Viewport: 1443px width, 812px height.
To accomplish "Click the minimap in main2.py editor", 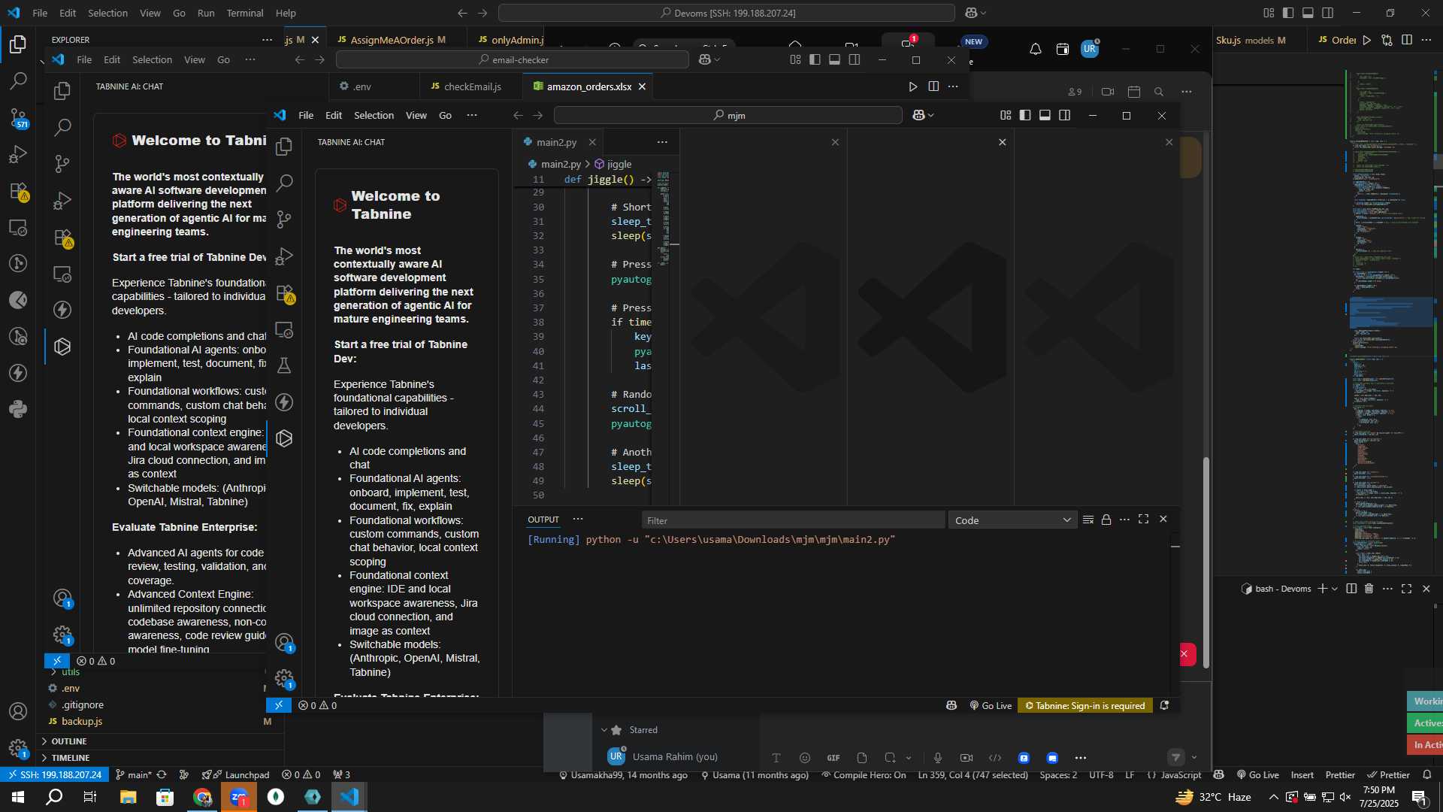I will pyautogui.click(x=664, y=218).
